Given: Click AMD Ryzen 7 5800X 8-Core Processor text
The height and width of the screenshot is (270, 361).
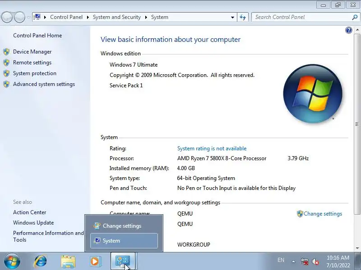Looking at the screenshot, I should [x=222, y=158].
